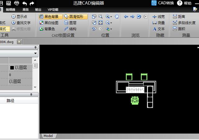Screen dimensions: 199x140
Task: Open the Zoom In dropdown arrow
Action: tap(111, 16)
